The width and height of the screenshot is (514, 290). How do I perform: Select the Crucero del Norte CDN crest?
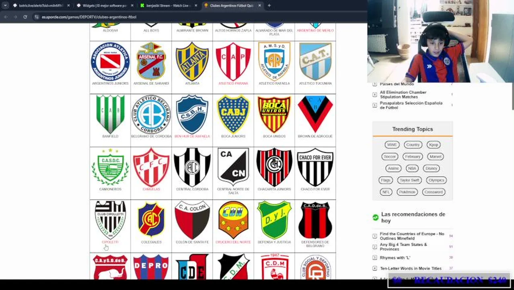pos(233,220)
